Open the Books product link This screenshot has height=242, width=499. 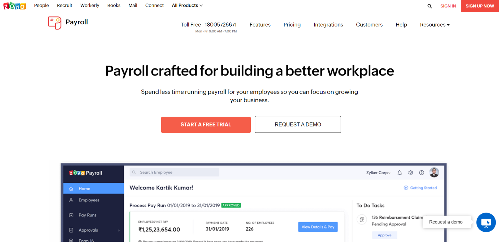pyautogui.click(x=114, y=6)
